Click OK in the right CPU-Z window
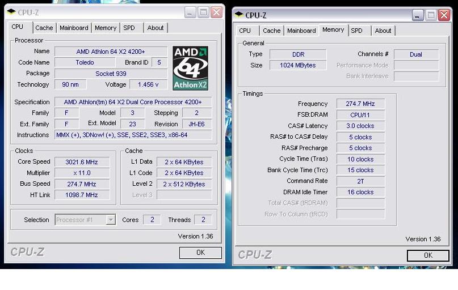 (x=428, y=255)
